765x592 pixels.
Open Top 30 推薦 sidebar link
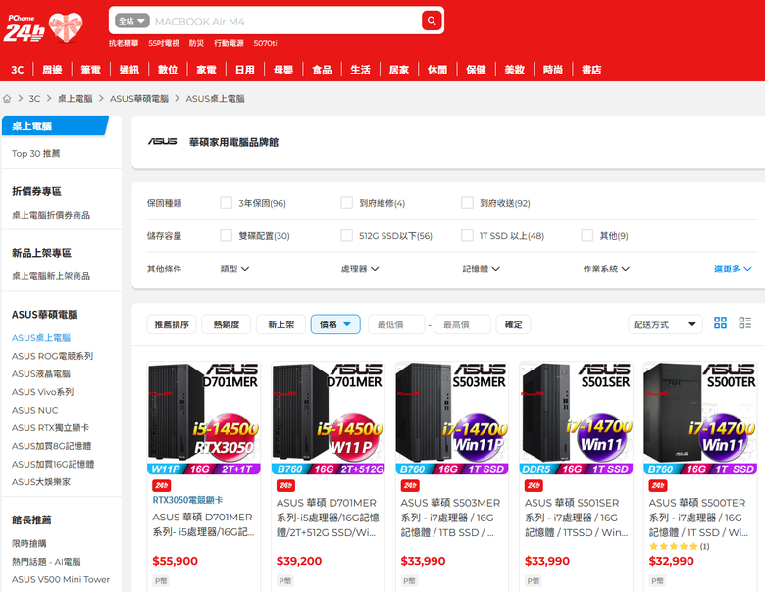(35, 153)
